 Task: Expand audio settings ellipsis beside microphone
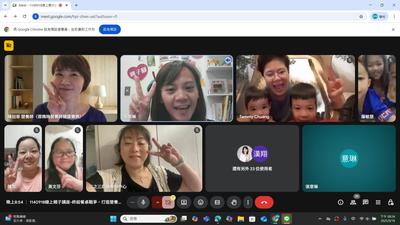click(132, 202)
